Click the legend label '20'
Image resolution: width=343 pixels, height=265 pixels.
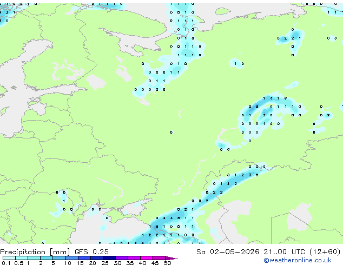point(93,263)
